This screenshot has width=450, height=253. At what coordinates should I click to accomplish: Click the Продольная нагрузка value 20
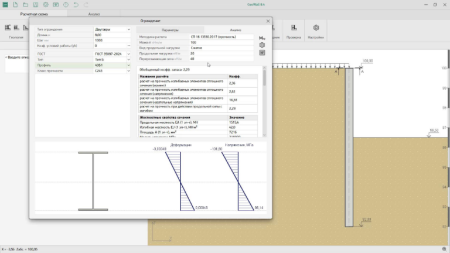(221, 53)
